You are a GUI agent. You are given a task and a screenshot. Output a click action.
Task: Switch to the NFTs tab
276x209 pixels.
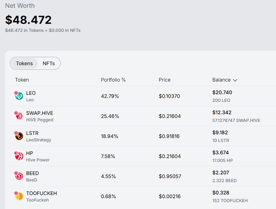click(x=49, y=63)
